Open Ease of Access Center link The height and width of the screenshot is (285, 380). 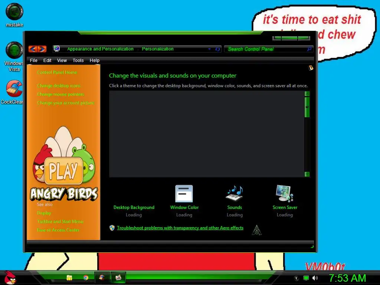pos(58,230)
